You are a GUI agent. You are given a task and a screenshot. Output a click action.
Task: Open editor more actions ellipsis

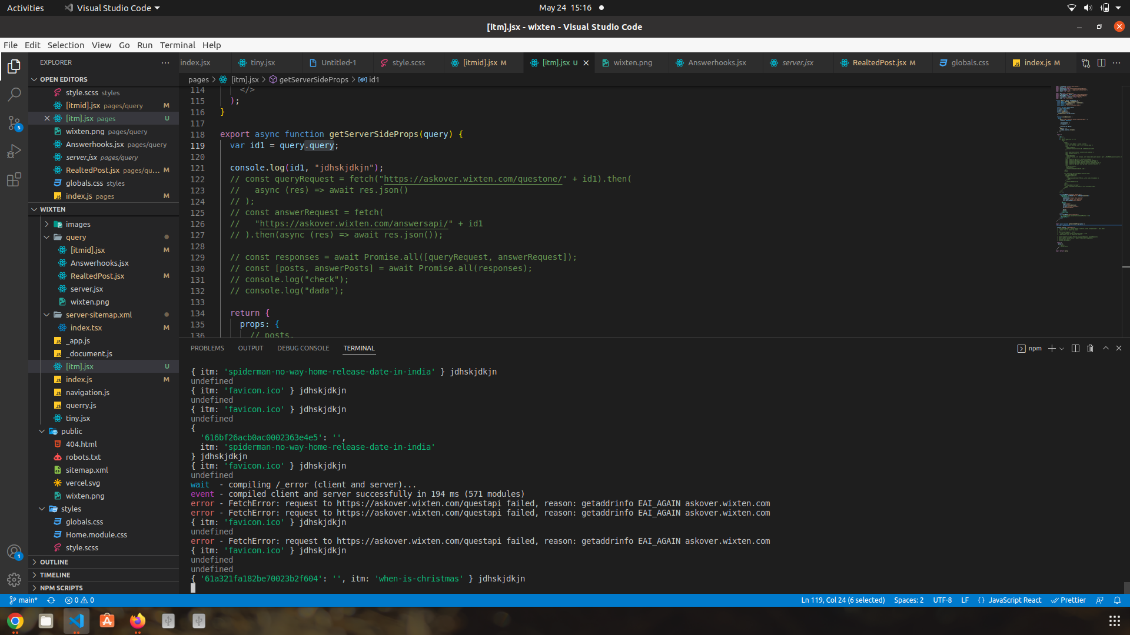pyautogui.click(x=1116, y=63)
